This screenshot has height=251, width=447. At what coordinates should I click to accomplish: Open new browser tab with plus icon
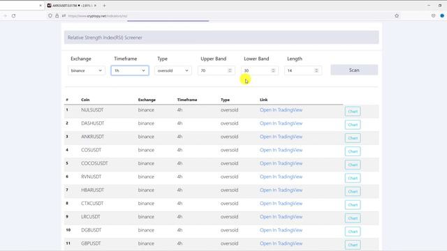[x=104, y=6]
